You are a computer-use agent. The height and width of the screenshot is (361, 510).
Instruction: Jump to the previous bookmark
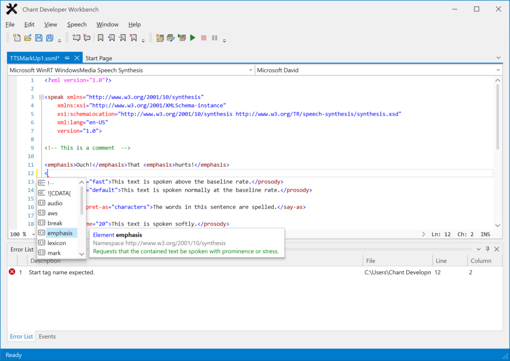click(112, 38)
